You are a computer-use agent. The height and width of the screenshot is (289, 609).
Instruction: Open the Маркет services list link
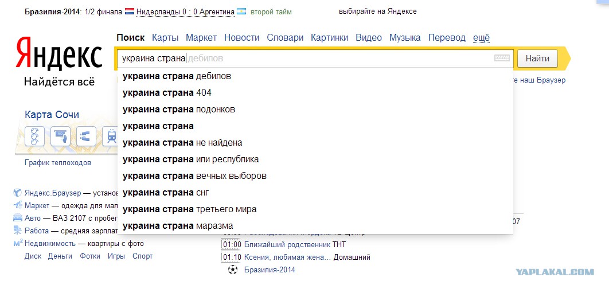pyautogui.click(x=37, y=205)
